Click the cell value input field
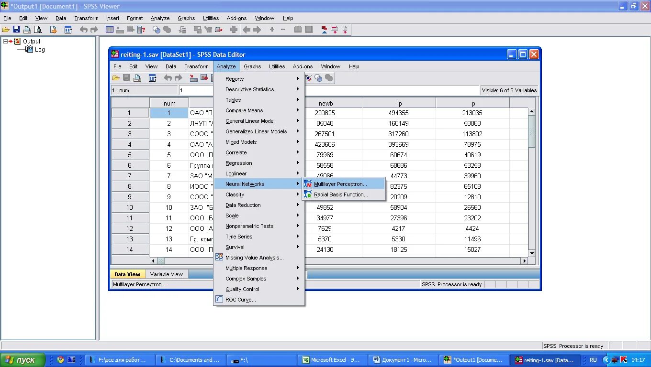The image size is (651, 367). coord(329,90)
